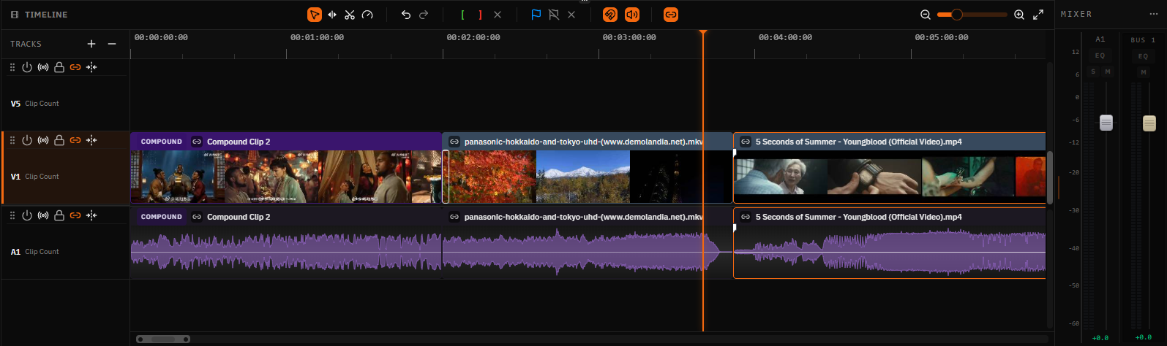Select Compound Clip 2 on V1 video track
This screenshot has height=346, width=1167.
pyautogui.click(x=286, y=168)
